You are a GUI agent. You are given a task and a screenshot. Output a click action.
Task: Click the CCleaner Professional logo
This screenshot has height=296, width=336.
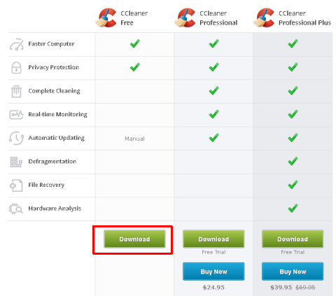point(185,17)
